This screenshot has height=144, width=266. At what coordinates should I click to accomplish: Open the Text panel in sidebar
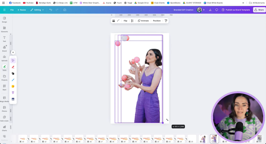(x=4, y=39)
